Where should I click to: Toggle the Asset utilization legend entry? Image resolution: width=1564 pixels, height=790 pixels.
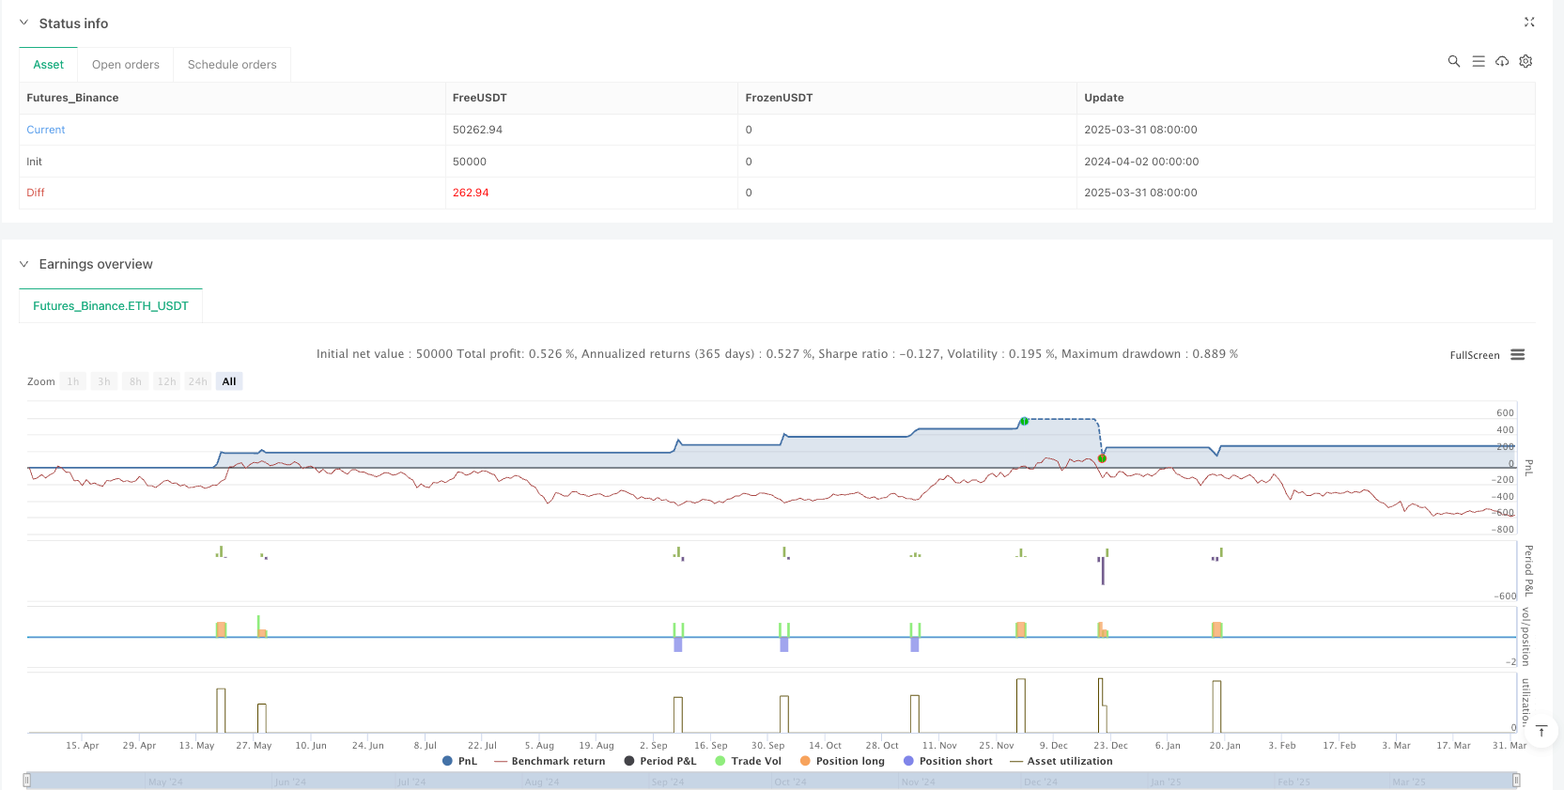pyautogui.click(x=1061, y=761)
